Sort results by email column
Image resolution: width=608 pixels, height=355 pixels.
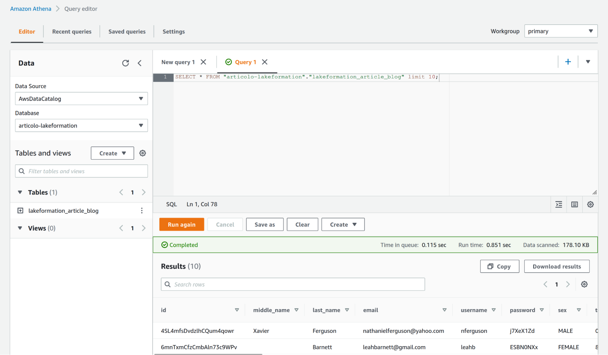(445, 310)
